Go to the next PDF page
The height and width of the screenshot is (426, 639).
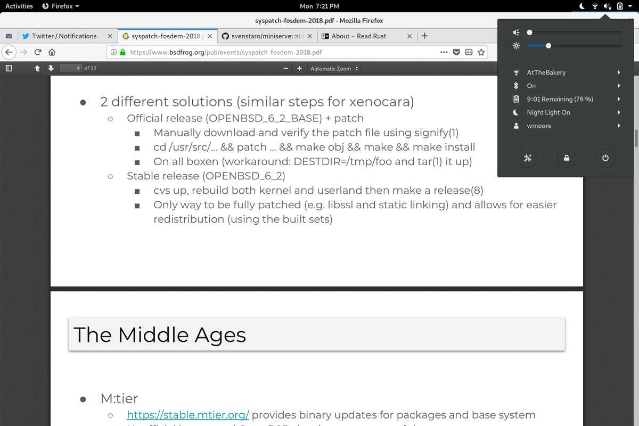[x=51, y=68]
